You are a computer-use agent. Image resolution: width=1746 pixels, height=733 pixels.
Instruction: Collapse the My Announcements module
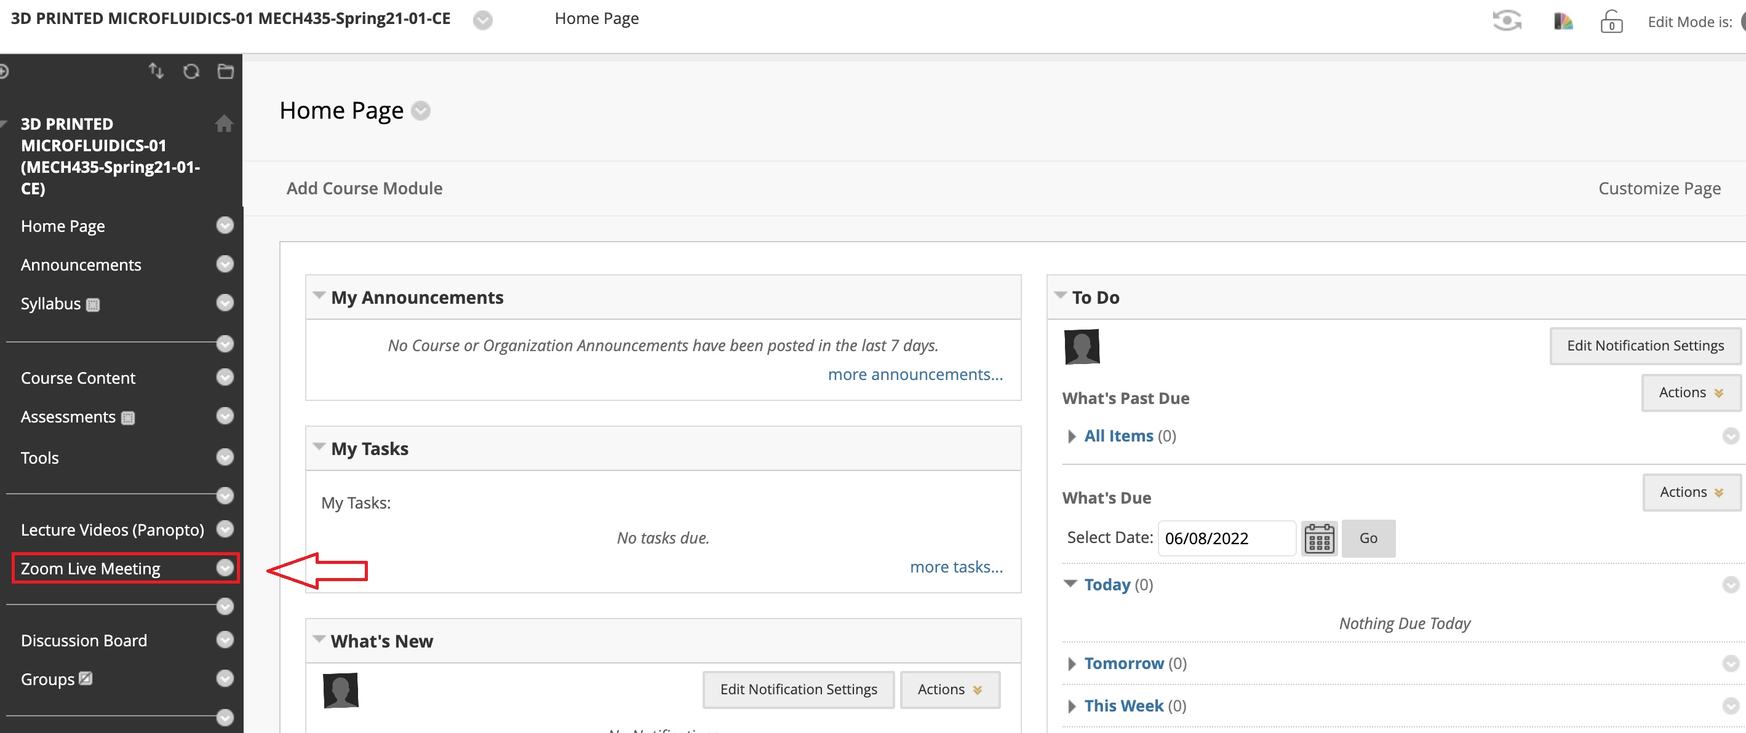319,296
